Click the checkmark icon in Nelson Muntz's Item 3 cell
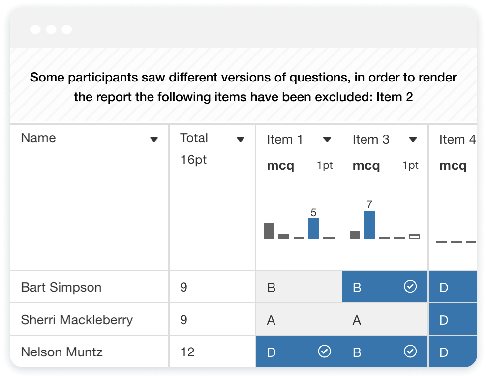 (x=410, y=351)
